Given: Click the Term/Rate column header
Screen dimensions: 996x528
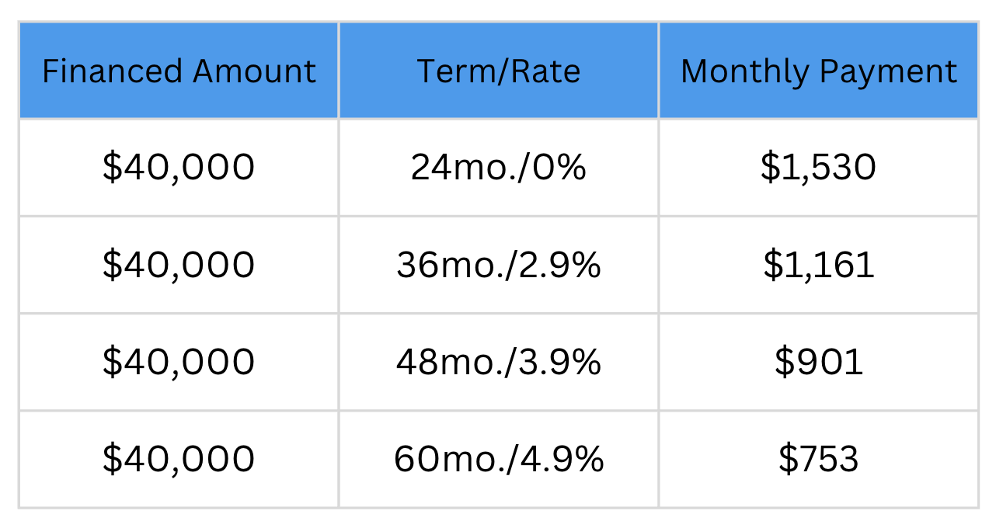Looking at the screenshot, I should click(499, 71).
